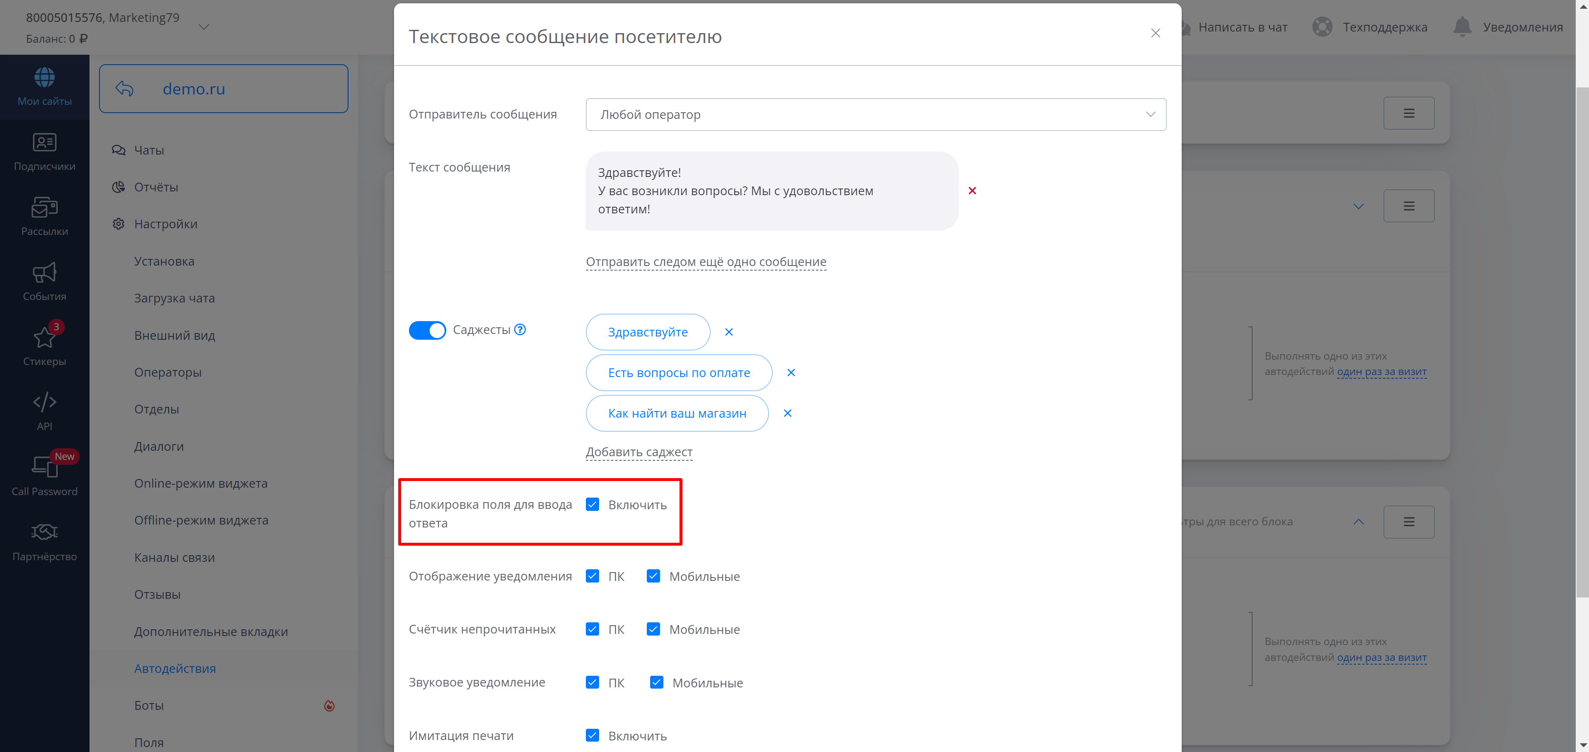
Task: Click 'Добавить саджест' link
Action: (x=639, y=452)
